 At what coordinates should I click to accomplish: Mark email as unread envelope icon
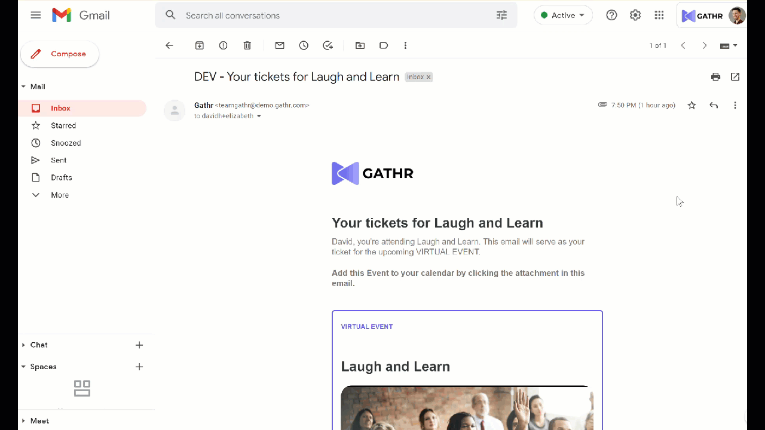279,45
